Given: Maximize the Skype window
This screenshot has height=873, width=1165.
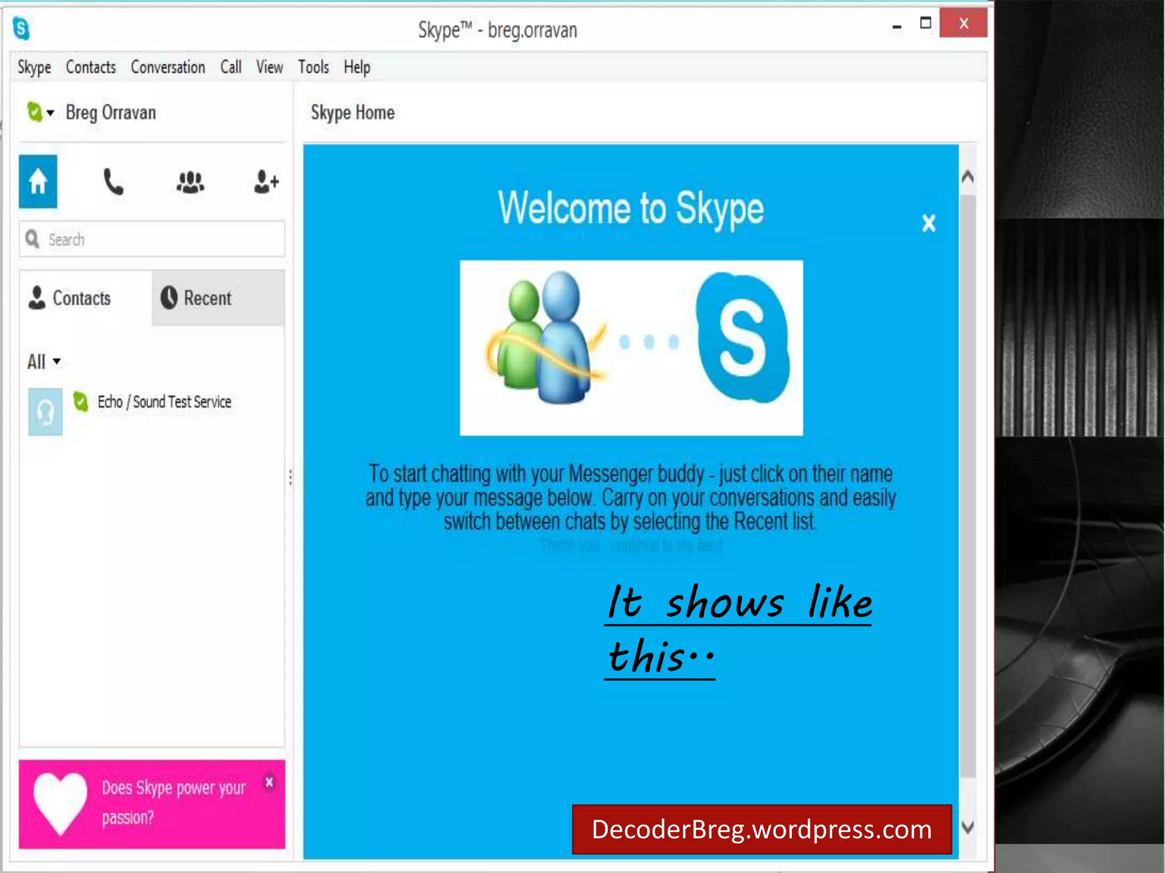Looking at the screenshot, I should 926,23.
